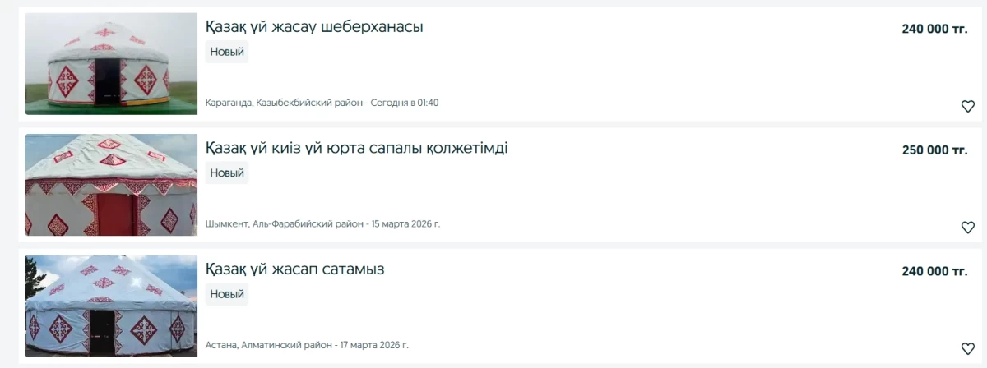The width and height of the screenshot is (987, 368).
Task: Click 'Шымкент, Аль-Фарабийский район' location text
Action: pyautogui.click(x=284, y=223)
